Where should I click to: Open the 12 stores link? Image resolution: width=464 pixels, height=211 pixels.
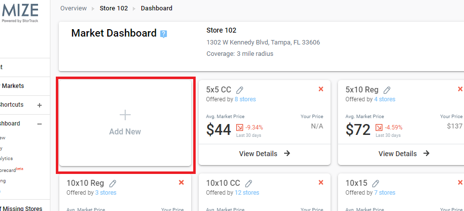click(247, 193)
